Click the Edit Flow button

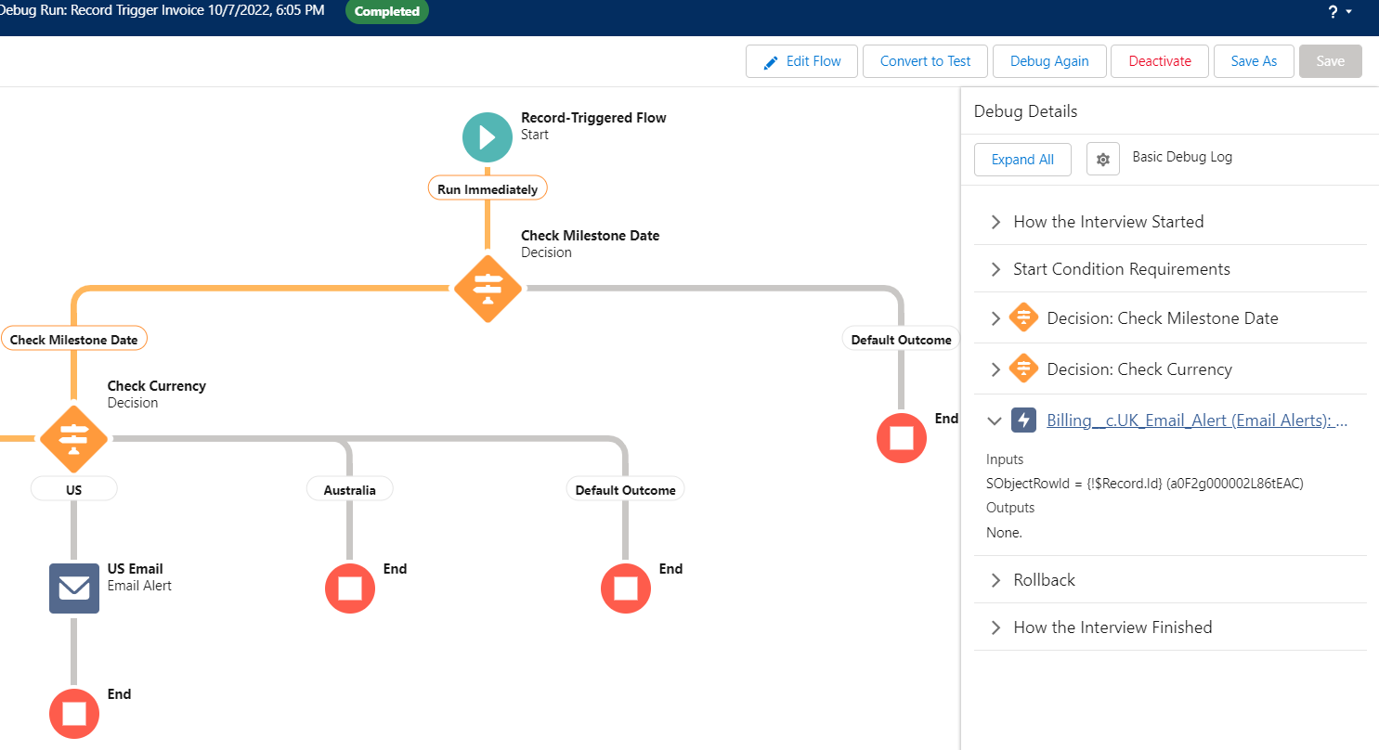[801, 61]
